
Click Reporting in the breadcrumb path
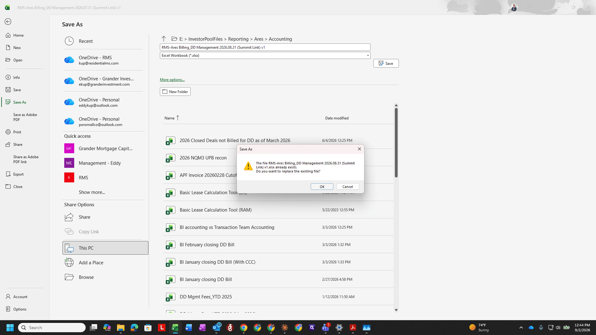(238, 39)
